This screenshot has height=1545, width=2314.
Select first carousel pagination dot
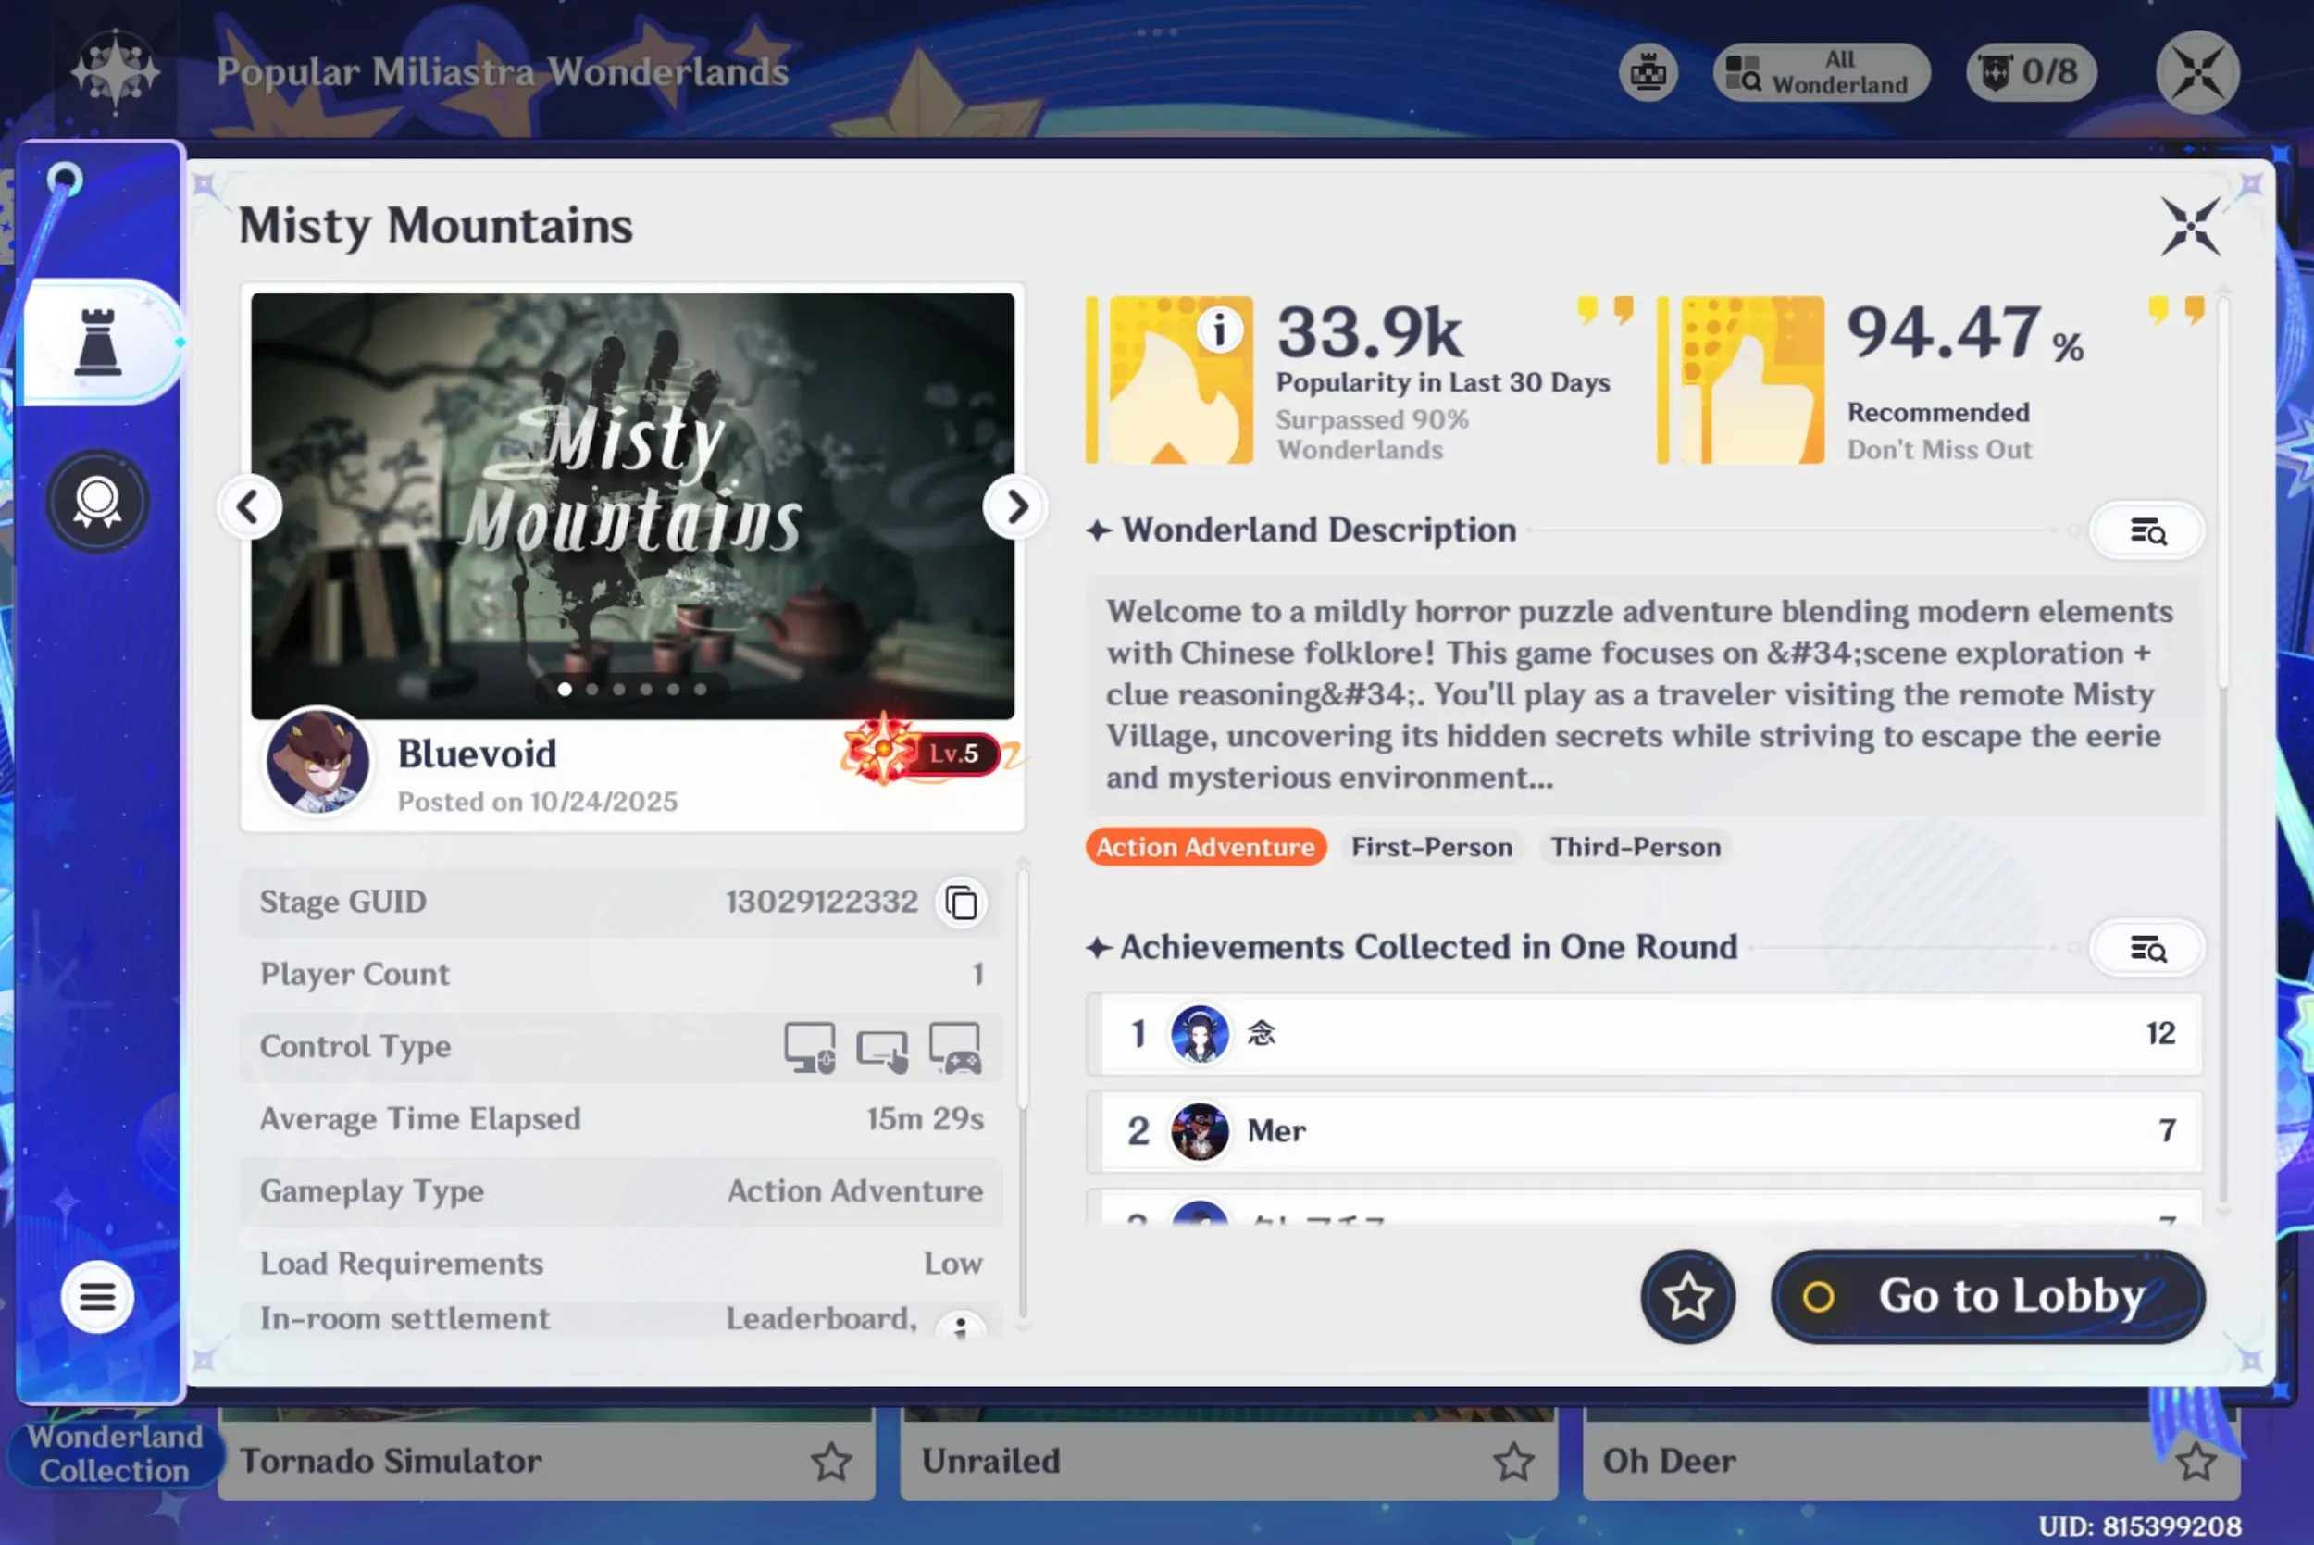565,690
